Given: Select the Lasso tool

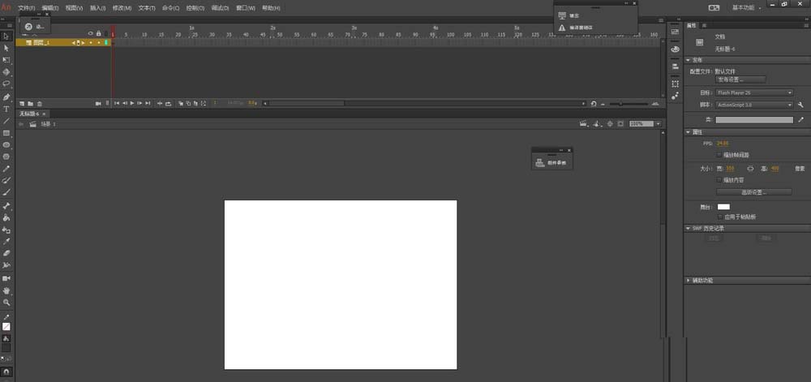Looking at the screenshot, I should 6,84.
